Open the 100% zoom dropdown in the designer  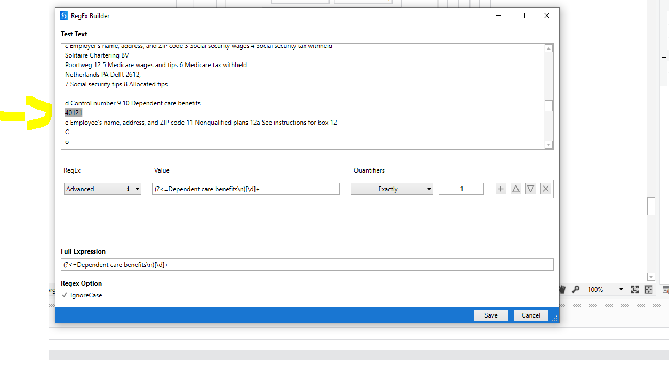621,289
